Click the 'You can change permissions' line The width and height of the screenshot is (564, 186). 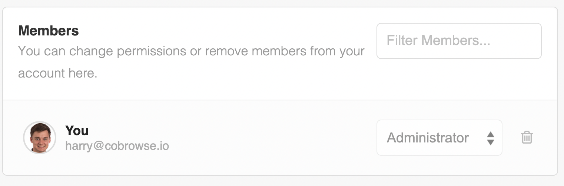click(x=191, y=51)
